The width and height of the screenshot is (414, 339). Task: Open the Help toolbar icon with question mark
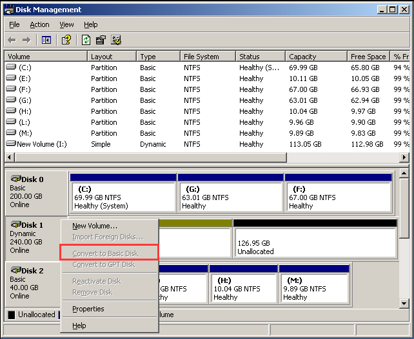(66, 41)
